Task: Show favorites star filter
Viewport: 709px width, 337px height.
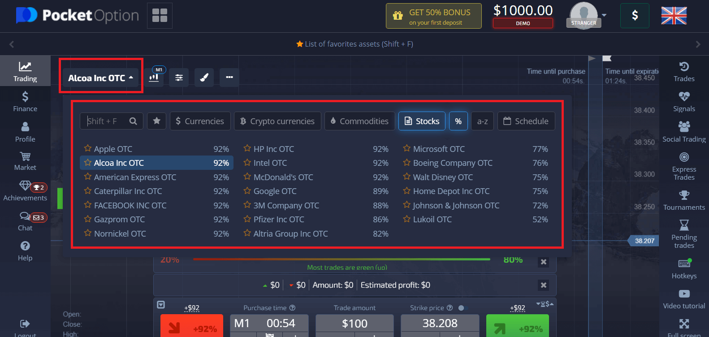Action: tap(157, 121)
